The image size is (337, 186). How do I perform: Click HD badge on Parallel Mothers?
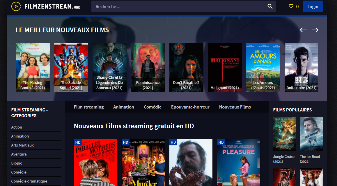(78, 142)
